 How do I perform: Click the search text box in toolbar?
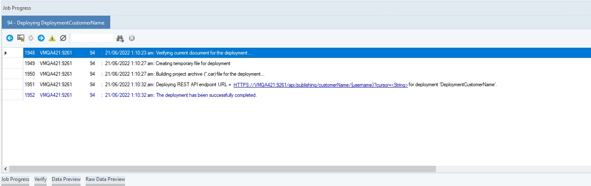[92, 38]
